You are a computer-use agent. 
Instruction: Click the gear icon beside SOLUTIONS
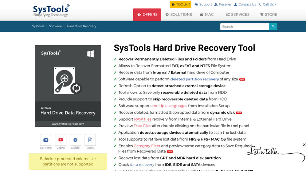[167, 14]
